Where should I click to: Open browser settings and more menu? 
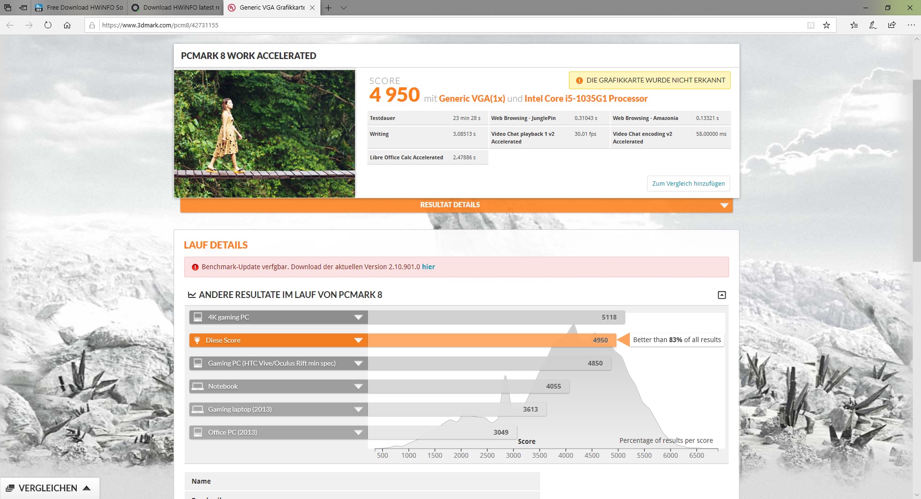[x=911, y=25]
